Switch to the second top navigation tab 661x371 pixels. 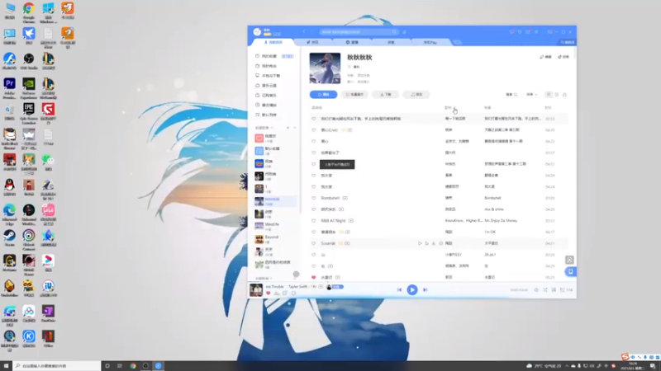tap(313, 43)
